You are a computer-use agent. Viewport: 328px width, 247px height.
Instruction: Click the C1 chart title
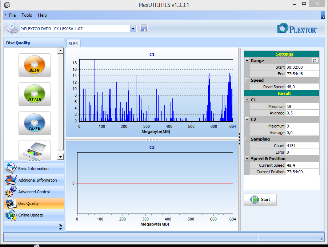pyautogui.click(x=152, y=54)
